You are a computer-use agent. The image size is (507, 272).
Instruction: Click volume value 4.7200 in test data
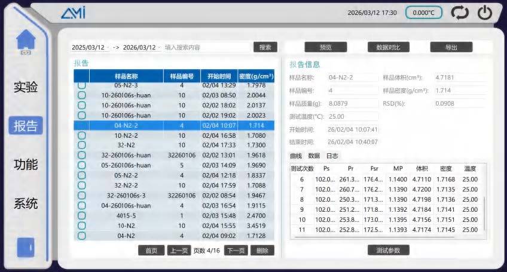click(422, 190)
